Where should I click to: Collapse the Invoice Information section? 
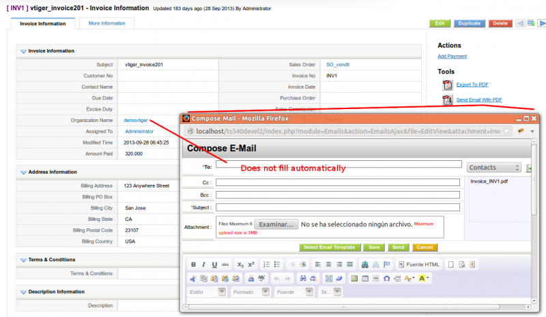click(x=23, y=51)
